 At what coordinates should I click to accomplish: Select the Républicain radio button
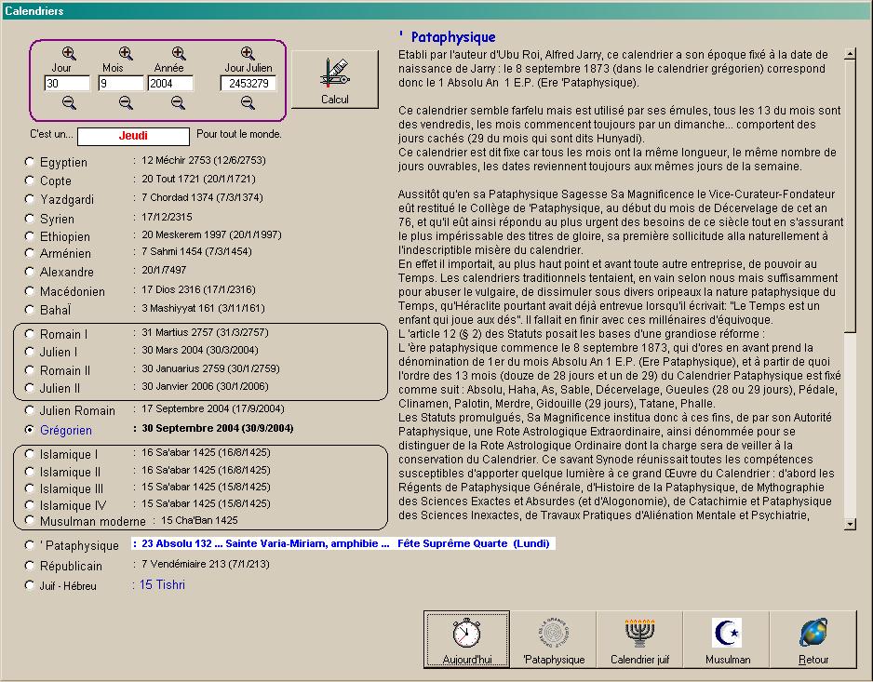pos(30,566)
